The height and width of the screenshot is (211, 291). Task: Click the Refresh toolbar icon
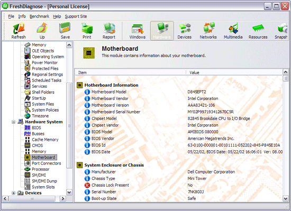click(x=19, y=31)
